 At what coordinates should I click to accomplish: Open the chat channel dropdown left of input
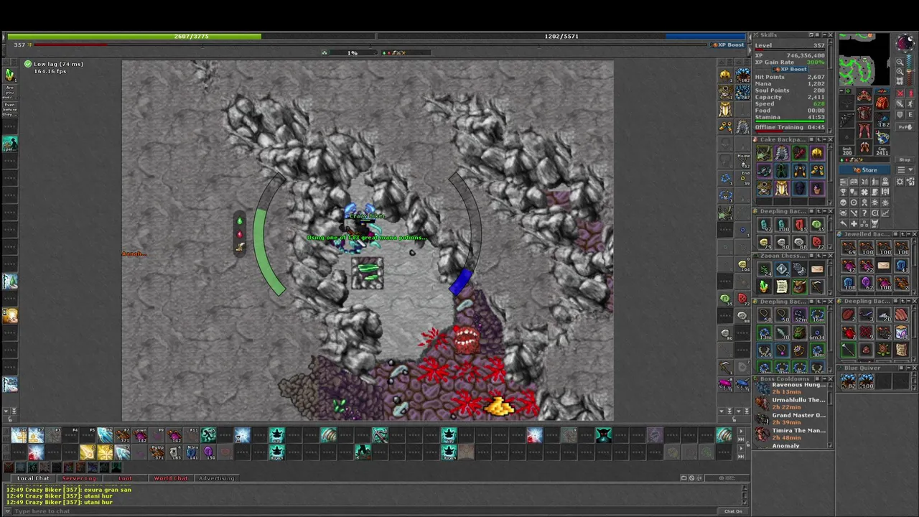[7, 511]
